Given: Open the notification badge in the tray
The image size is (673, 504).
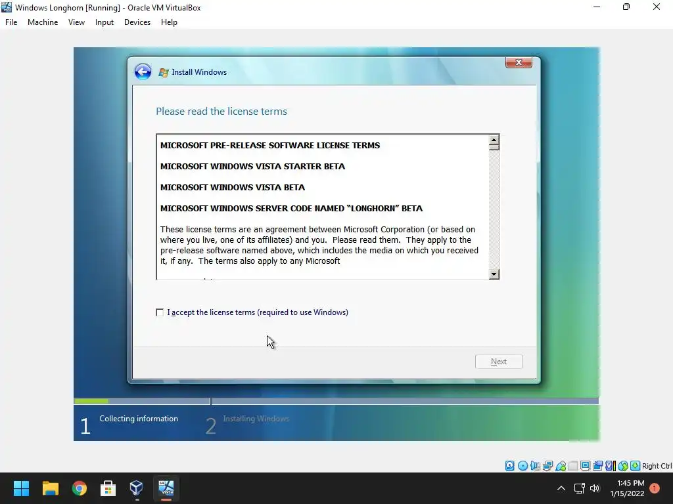Looking at the screenshot, I should click(x=655, y=488).
